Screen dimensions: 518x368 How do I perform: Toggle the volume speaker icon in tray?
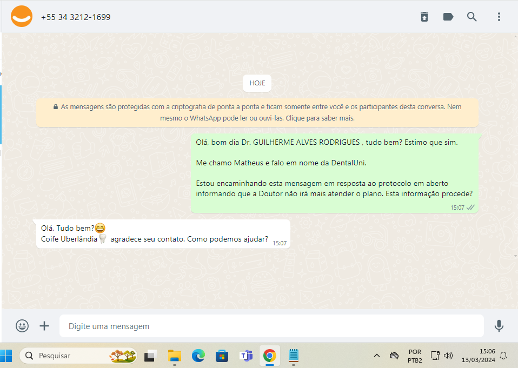[448, 356]
